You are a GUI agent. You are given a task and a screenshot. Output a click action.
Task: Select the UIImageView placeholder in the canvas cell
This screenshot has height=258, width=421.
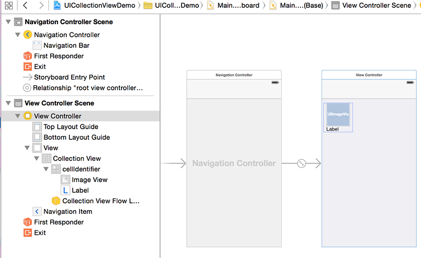pyautogui.click(x=338, y=114)
